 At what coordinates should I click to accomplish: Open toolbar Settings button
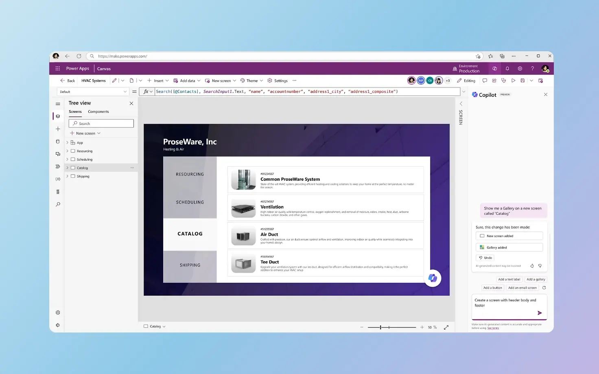tap(278, 81)
